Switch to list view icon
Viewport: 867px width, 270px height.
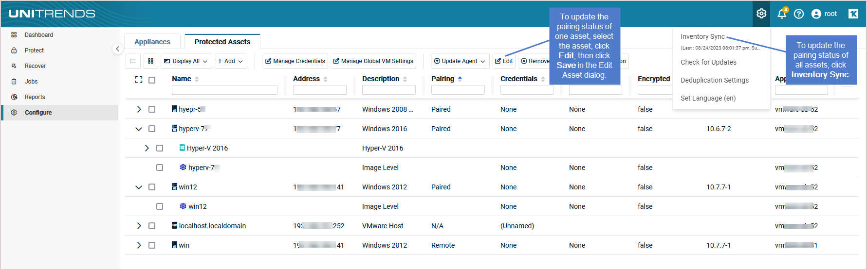click(x=133, y=61)
